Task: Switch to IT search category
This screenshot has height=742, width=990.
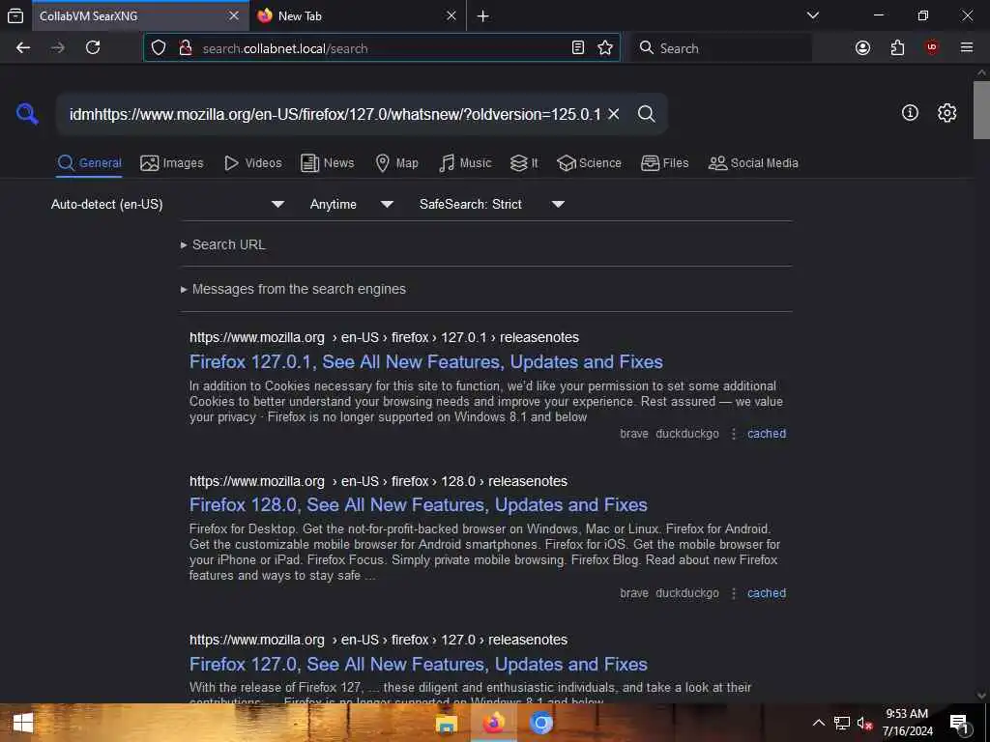Action: point(524,162)
